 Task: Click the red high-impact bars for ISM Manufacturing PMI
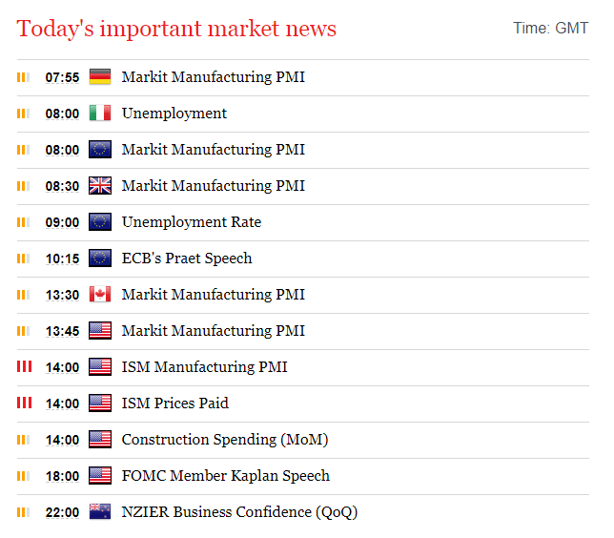[x=24, y=366]
